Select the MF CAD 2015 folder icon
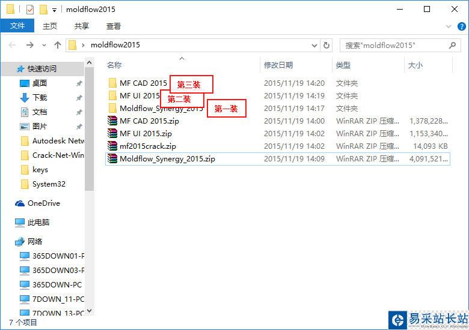Viewport: 469px width, 330px height. [112, 83]
